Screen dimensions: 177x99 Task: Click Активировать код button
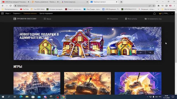tap(153, 19)
